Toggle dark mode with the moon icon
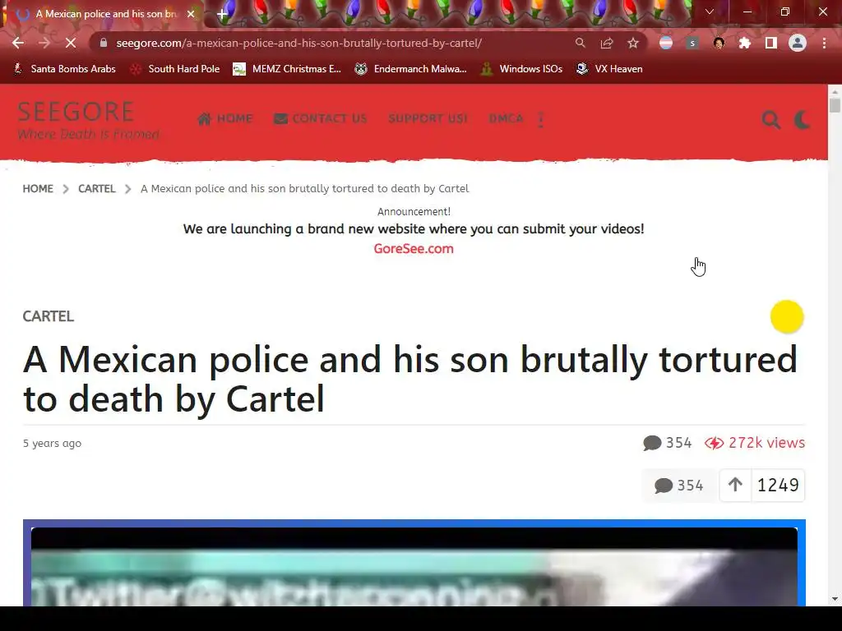 pyautogui.click(x=803, y=120)
